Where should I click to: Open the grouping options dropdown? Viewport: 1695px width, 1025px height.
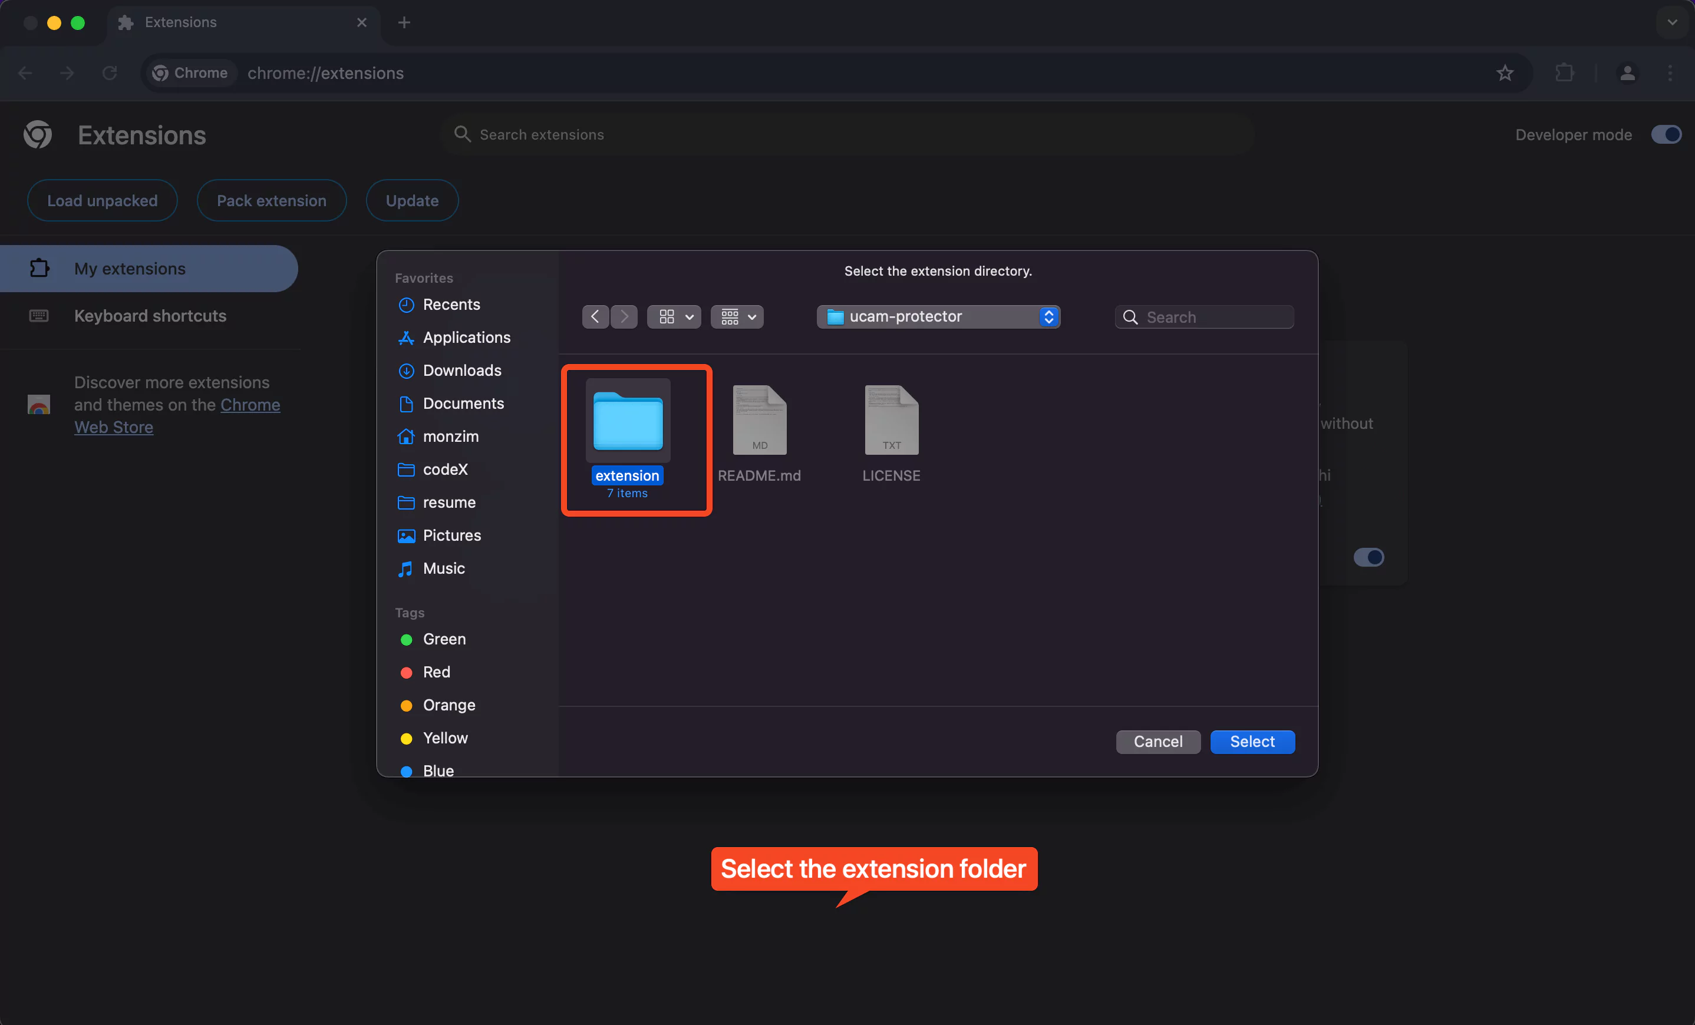click(x=737, y=316)
